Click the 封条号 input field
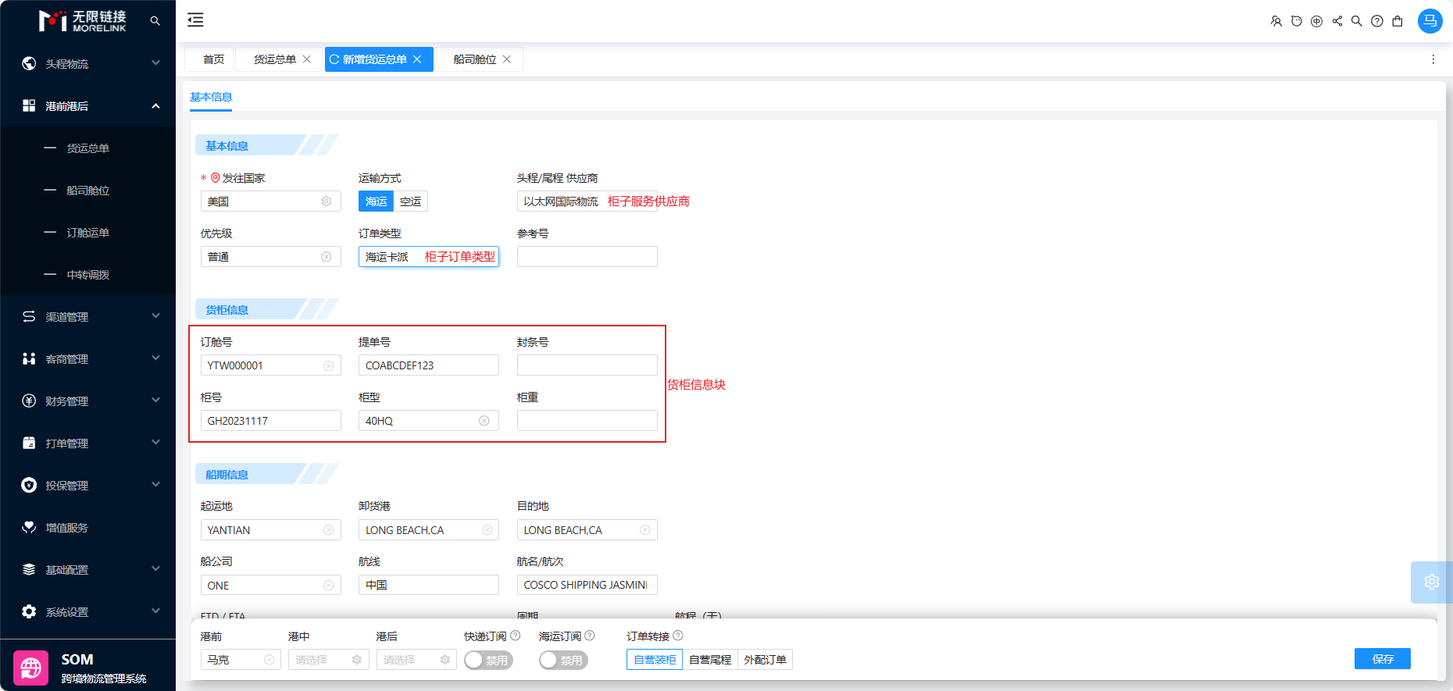 pyautogui.click(x=587, y=365)
